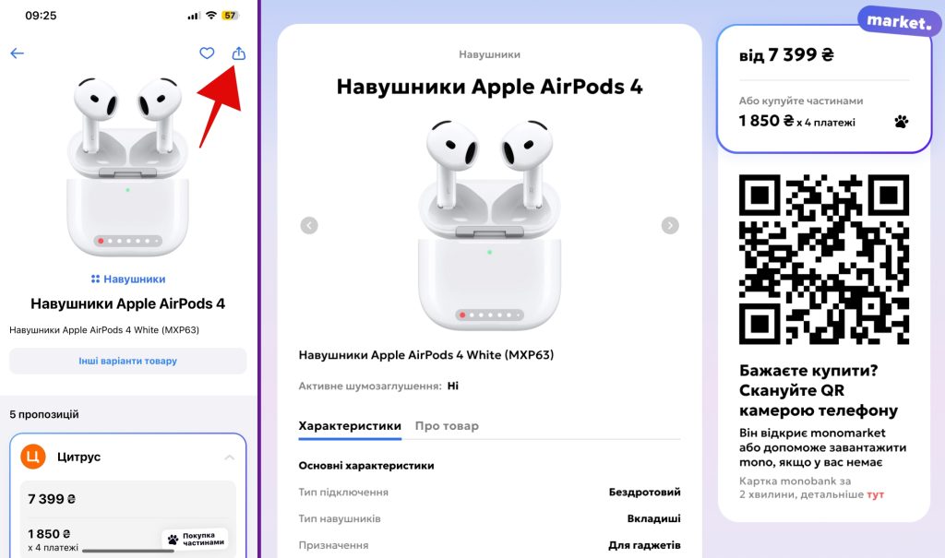
Task: Open the red тут link
Action: (x=875, y=494)
